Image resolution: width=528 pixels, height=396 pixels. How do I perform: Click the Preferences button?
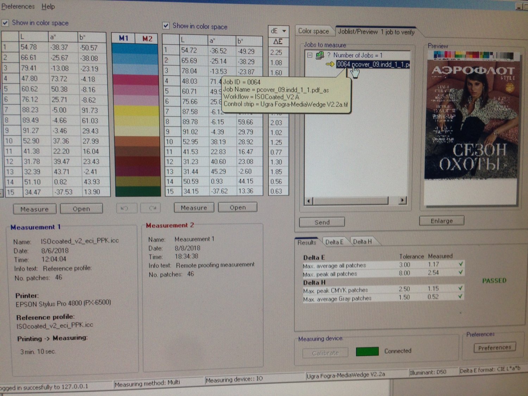pyautogui.click(x=495, y=347)
